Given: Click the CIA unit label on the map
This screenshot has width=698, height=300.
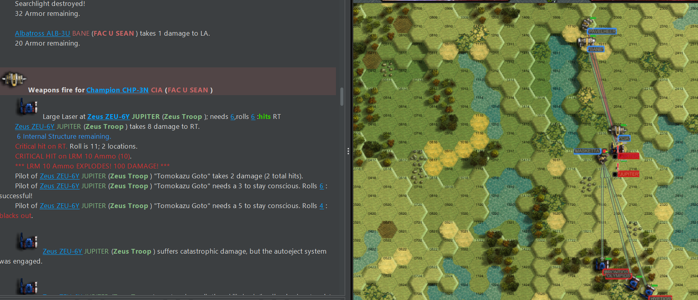Looking at the screenshot, I should click(x=624, y=138).
